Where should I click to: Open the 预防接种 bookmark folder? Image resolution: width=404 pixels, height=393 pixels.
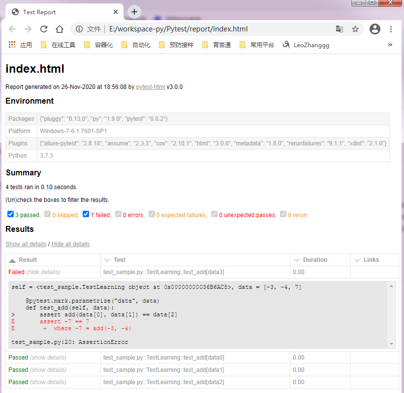[x=176, y=45]
